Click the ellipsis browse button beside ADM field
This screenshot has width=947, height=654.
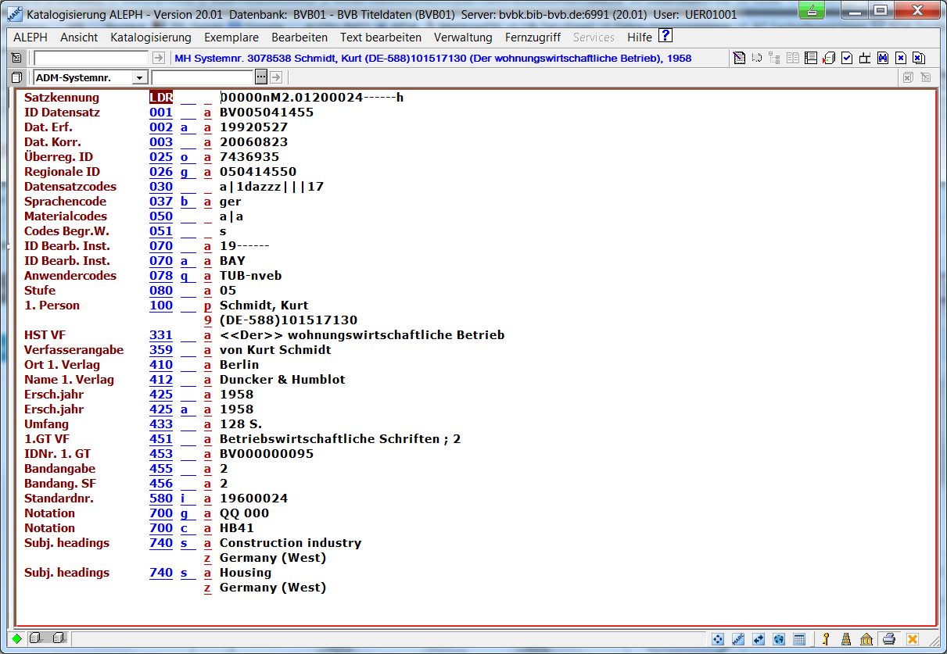261,77
